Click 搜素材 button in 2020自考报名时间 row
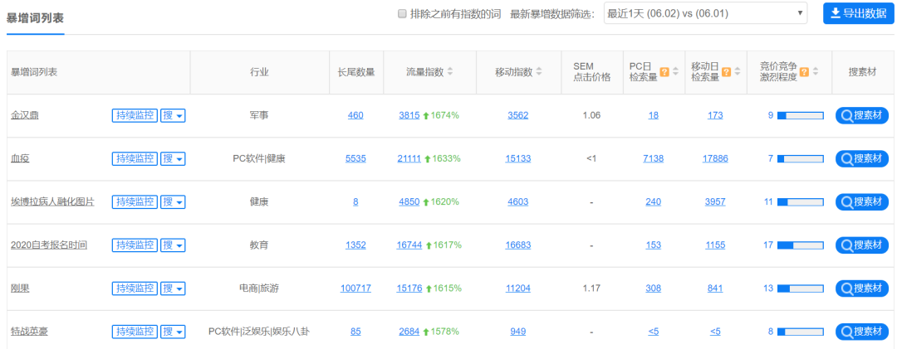Screen dimensions: 897x349 coord(862,245)
